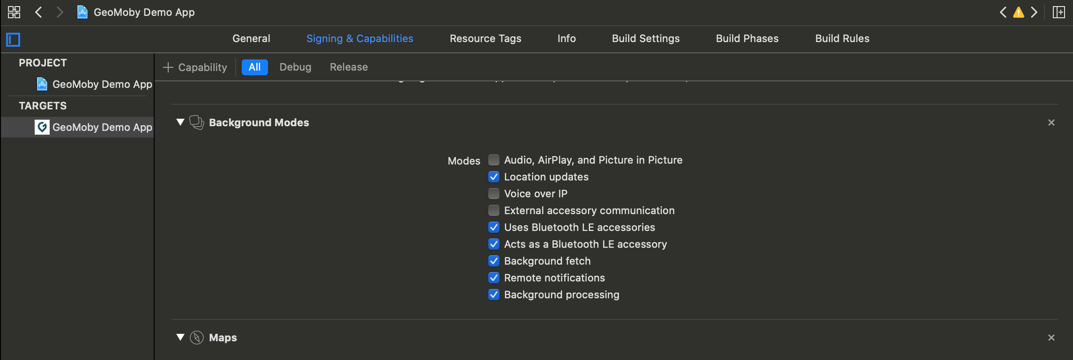The height and width of the screenshot is (360, 1073).
Task: Open the Build Rules tab
Action: coord(842,39)
